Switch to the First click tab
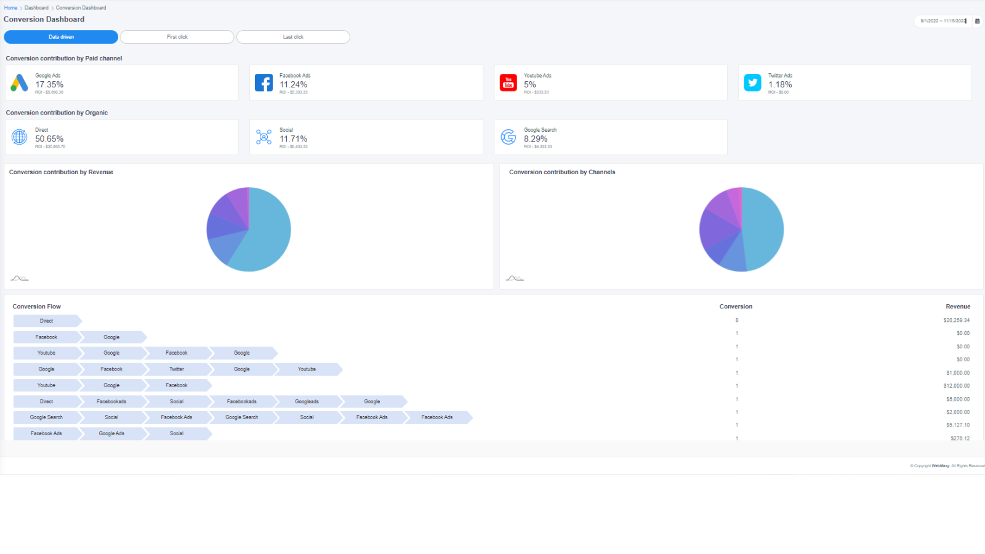 point(177,37)
